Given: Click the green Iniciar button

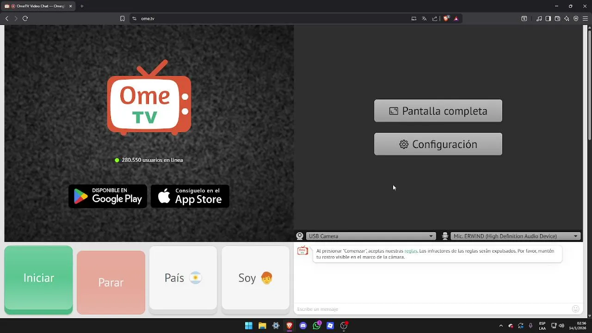Looking at the screenshot, I should point(38,280).
